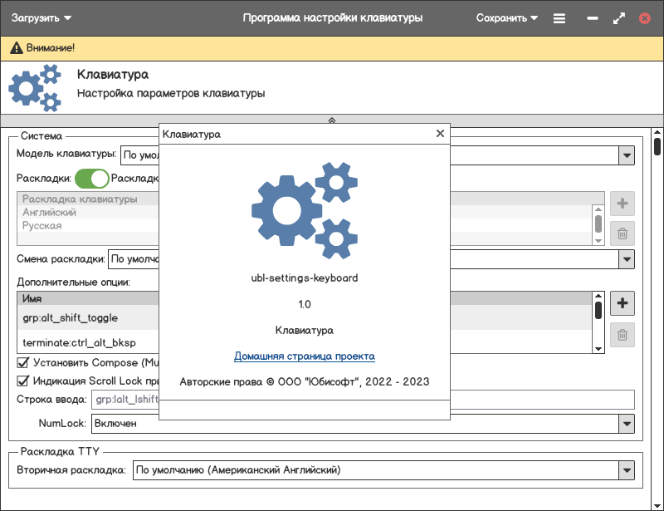Viewport: 664px width, 511px height.
Task: Click keyboard settings gear icon in header
Action: [x=36, y=87]
